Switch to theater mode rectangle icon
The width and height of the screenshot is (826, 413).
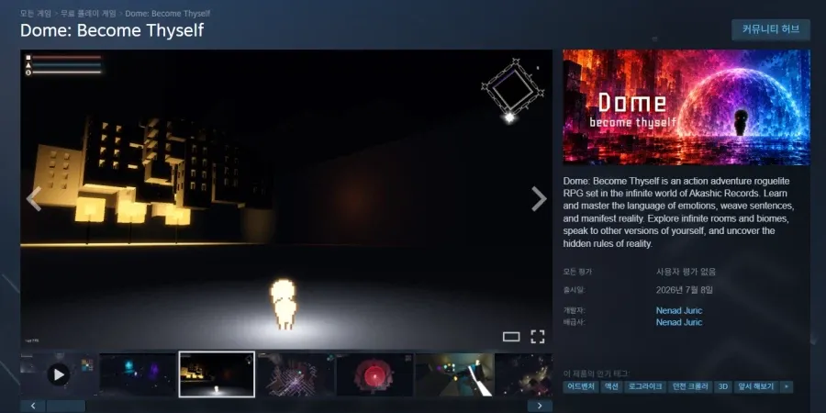pos(511,337)
